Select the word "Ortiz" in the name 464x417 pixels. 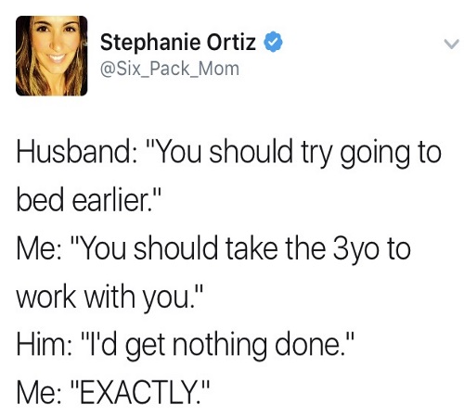pos(231,43)
